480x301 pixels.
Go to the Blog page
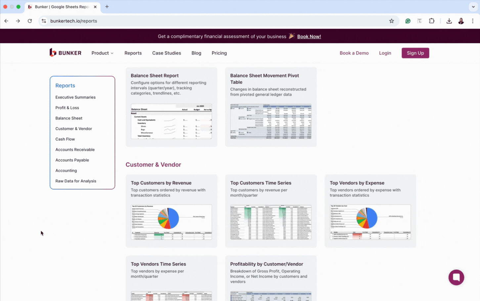pos(196,53)
